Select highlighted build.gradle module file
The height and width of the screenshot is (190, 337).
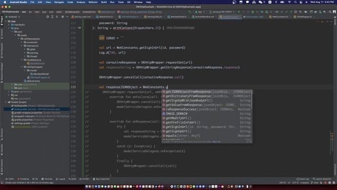pyautogui.click(x=36, y=109)
